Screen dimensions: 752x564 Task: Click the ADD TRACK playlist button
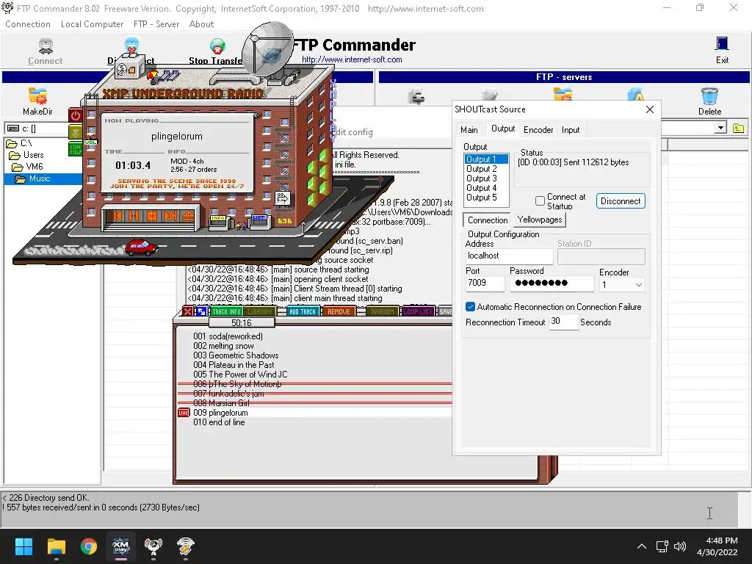click(303, 311)
